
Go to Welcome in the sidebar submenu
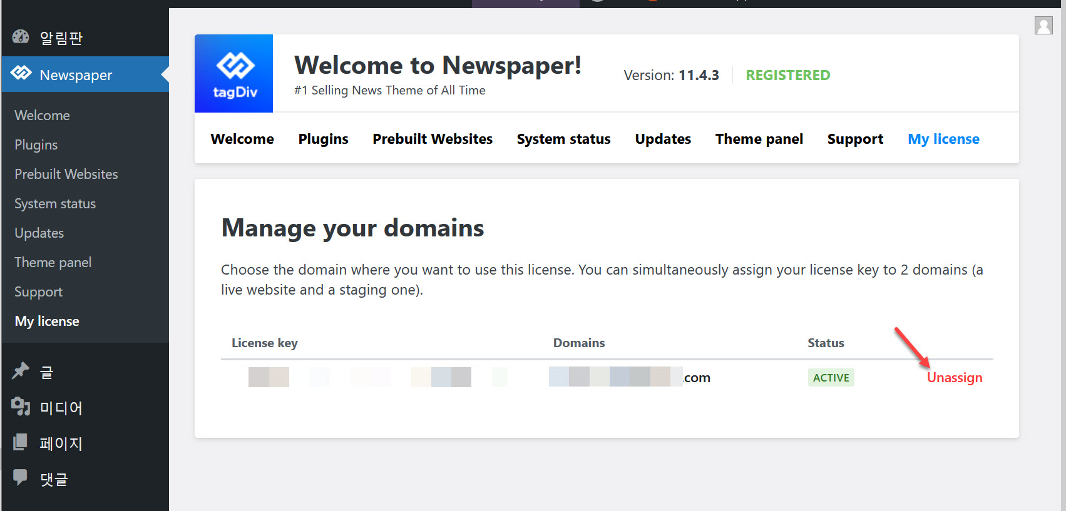(42, 116)
